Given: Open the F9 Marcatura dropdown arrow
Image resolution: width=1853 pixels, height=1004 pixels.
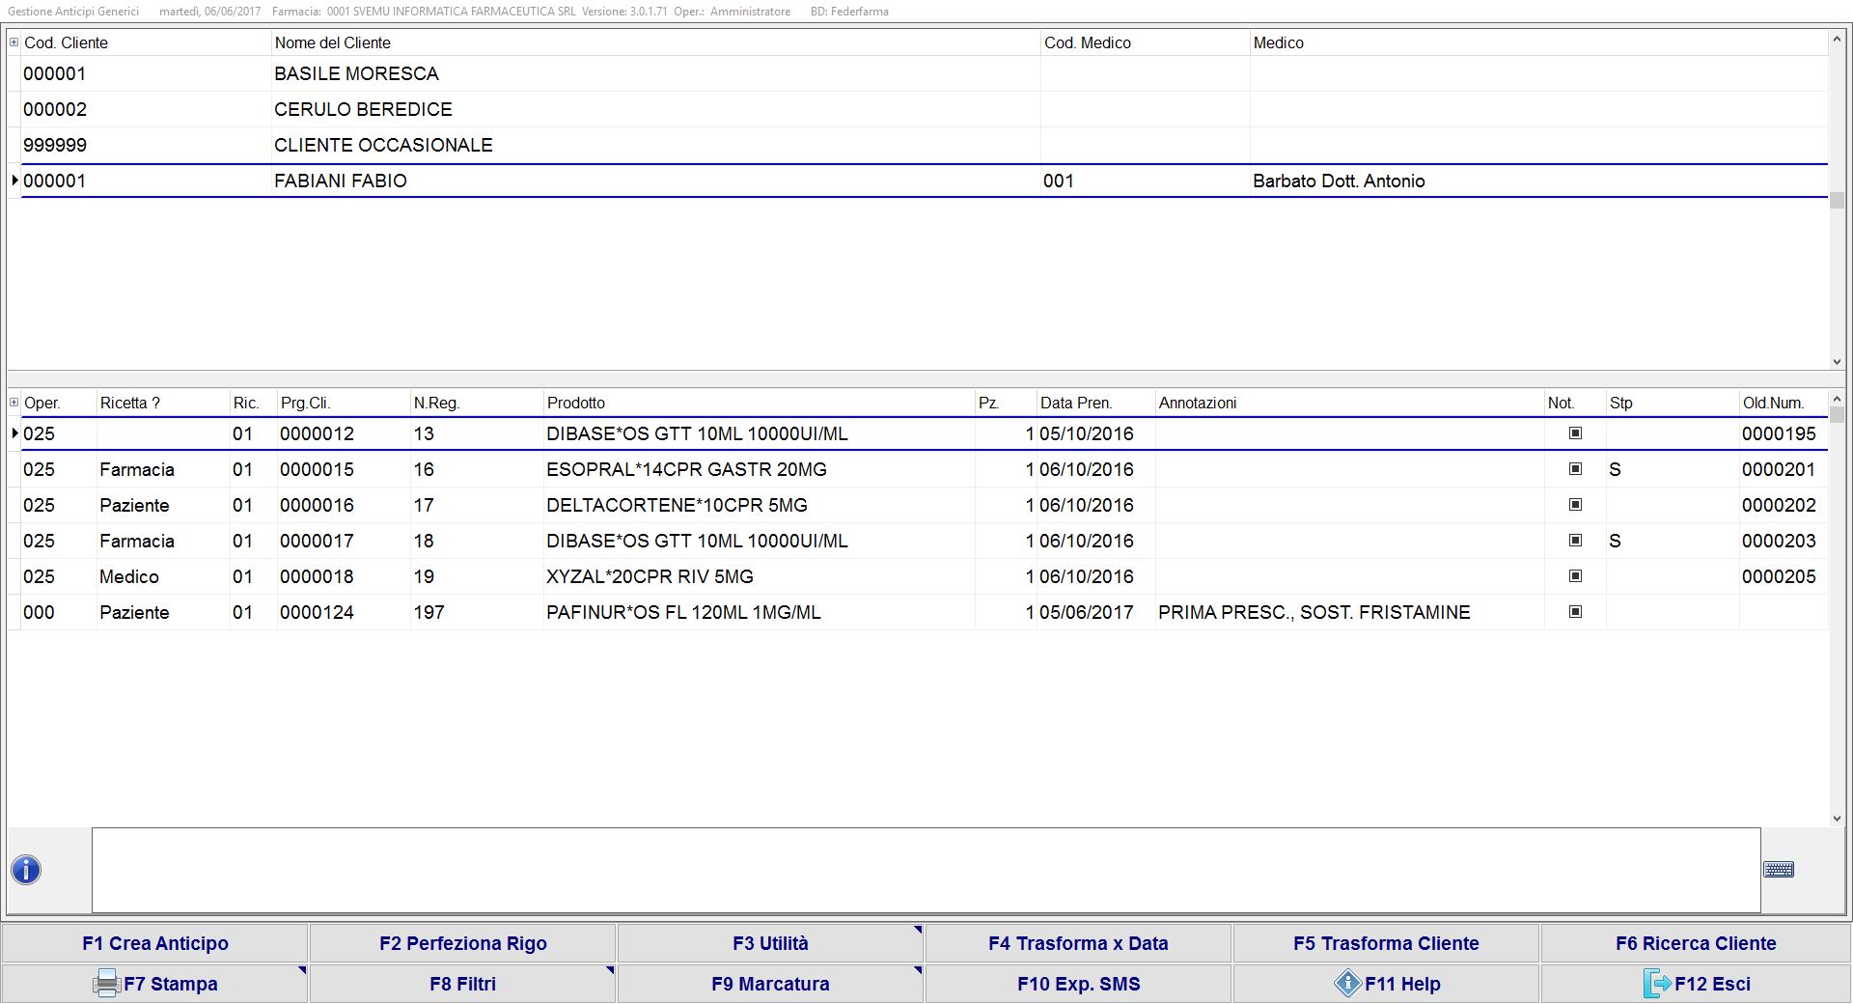Looking at the screenshot, I should (x=918, y=970).
